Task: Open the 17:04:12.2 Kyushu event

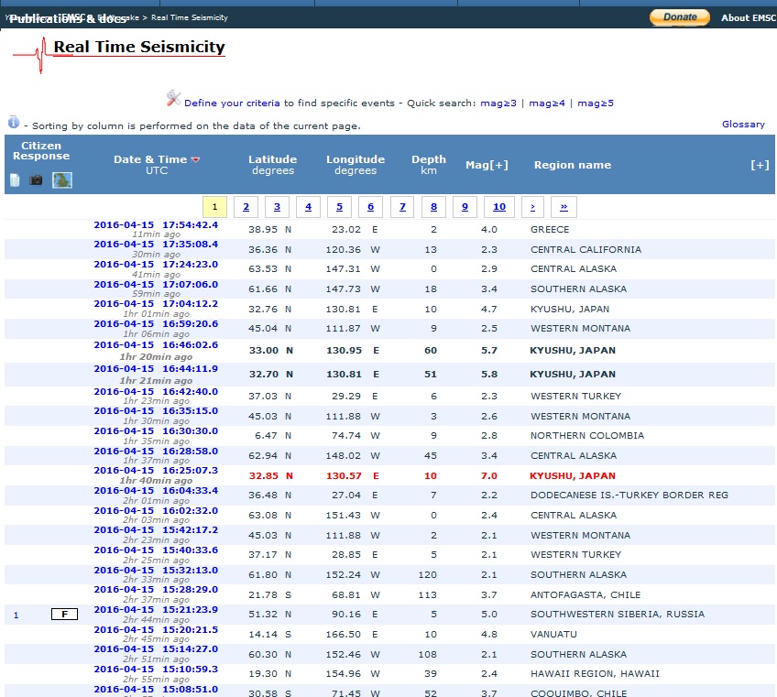Action: tap(156, 304)
